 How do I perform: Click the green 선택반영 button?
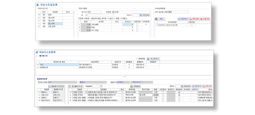[136, 86]
